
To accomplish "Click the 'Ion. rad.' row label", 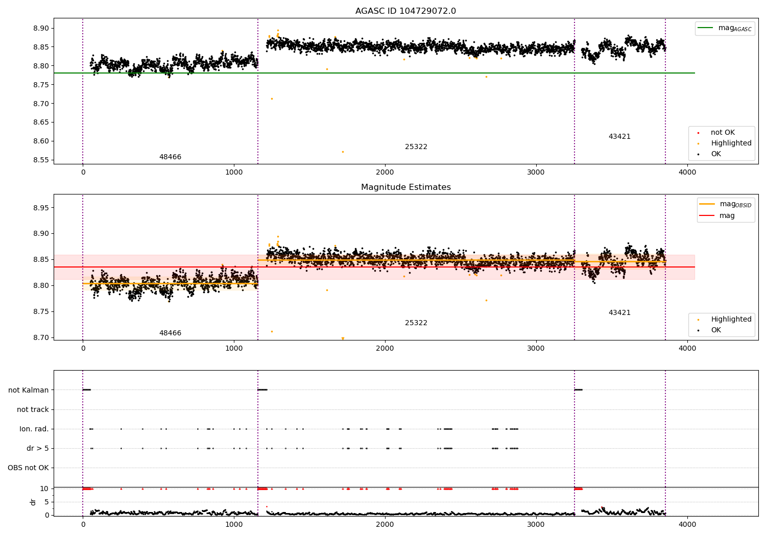I will click(34, 429).
